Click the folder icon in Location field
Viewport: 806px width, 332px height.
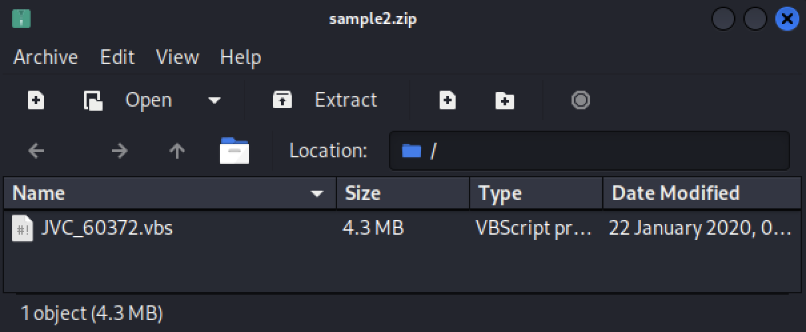coord(412,151)
